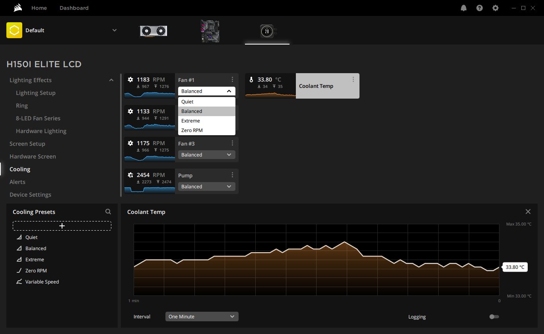Click the pump icon beside 2454 RPM
This screenshot has width=544, height=334.
pos(130,175)
